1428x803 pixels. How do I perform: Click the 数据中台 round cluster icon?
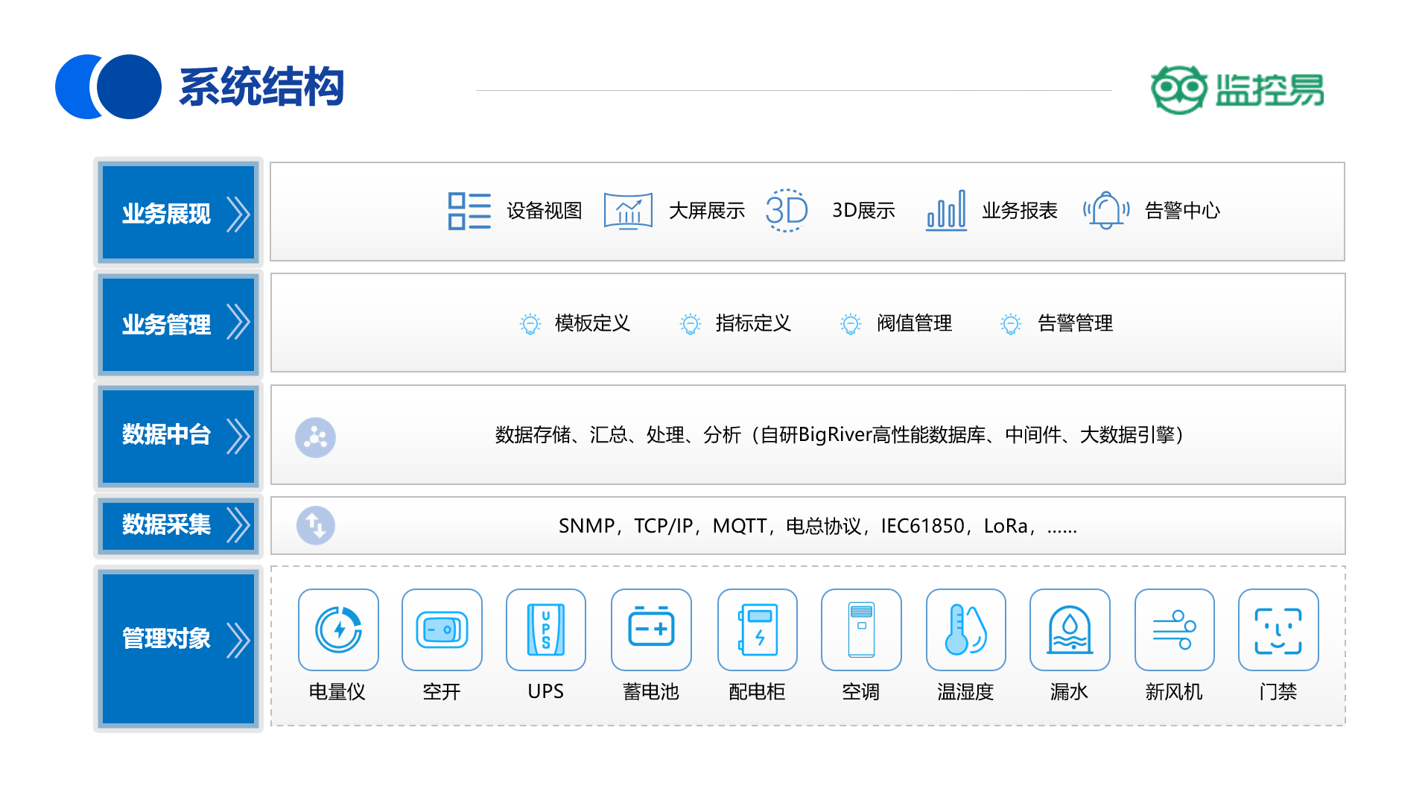point(315,437)
